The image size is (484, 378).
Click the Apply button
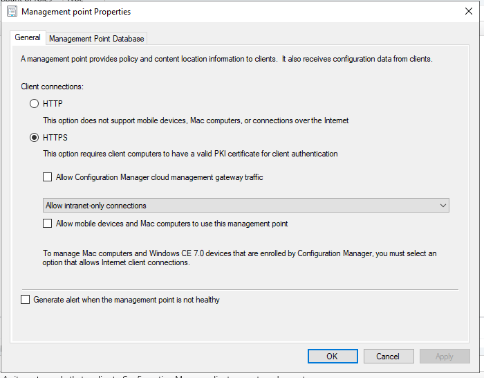pyautogui.click(x=445, y=357)
